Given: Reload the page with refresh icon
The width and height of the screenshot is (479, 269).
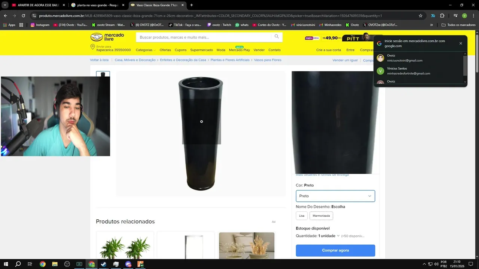Looking at the screenshot, I should (23, 16).
